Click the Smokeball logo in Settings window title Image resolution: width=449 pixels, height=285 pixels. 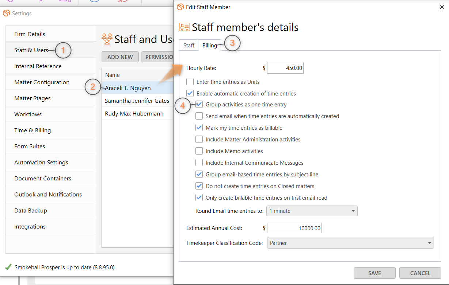tap(6, 13)
